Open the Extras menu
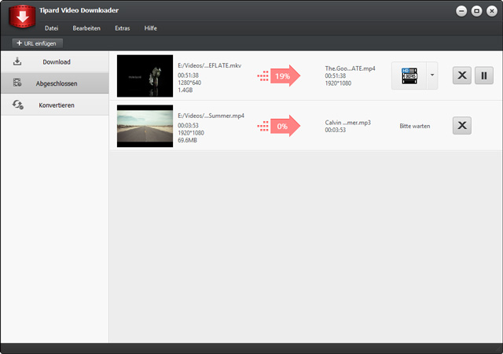 point(123,28)
